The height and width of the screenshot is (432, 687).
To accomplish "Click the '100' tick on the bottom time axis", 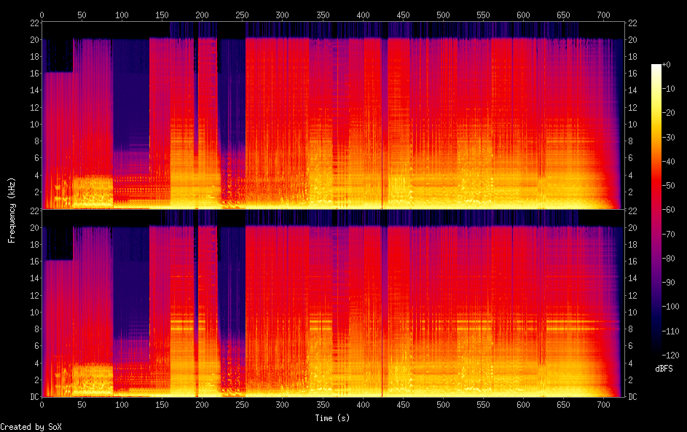I will coord(122,404).
